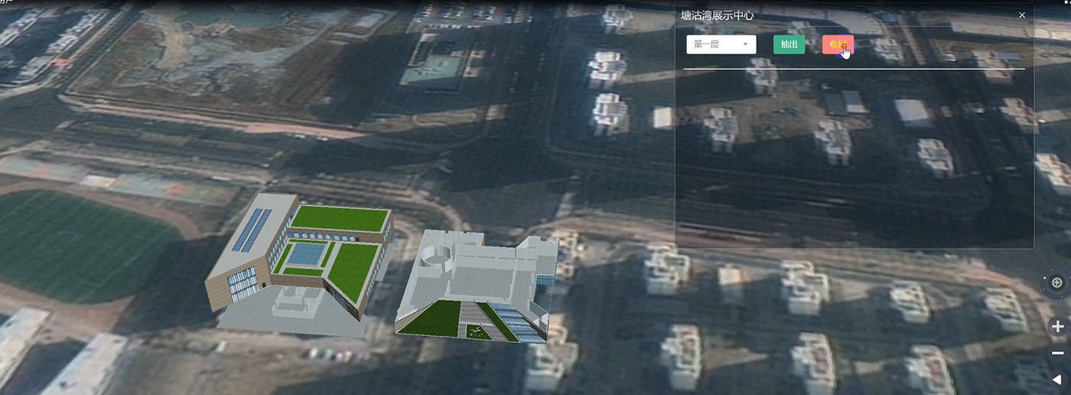Click the dropdown arrow beside 第一层
The image size is (1071, 395).
745,44
